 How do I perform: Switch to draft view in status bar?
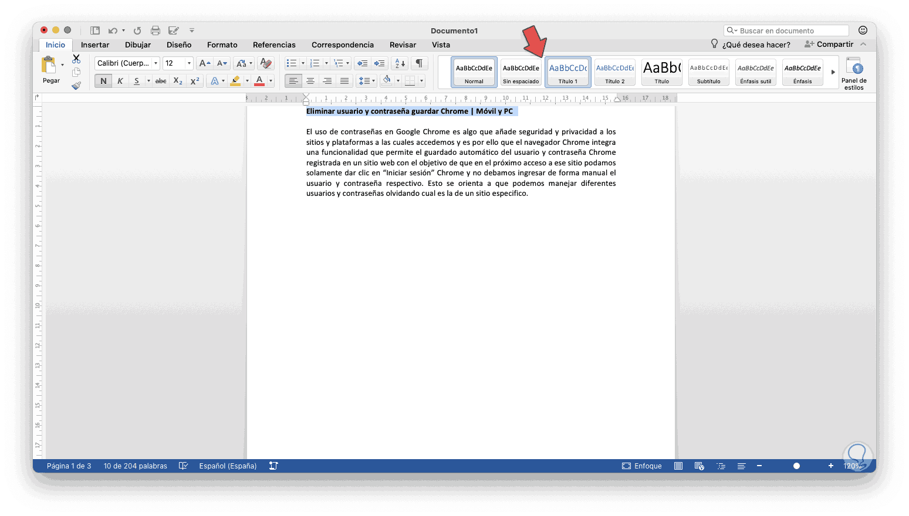pyautogui.click(x=742, y=466)
